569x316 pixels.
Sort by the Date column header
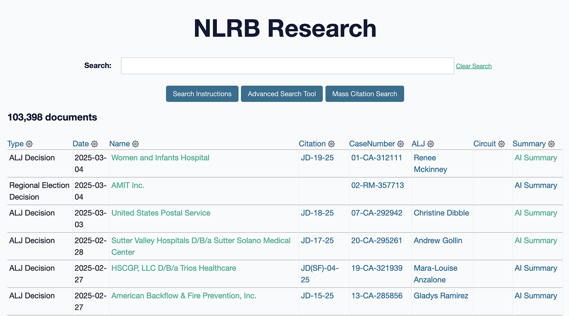(x=81, y=144)
